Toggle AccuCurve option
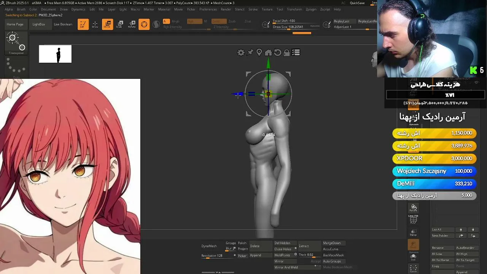 pyautogui.click(x=330, y=249)
